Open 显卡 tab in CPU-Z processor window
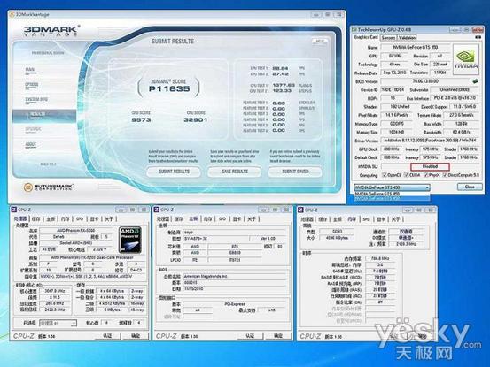The image size is (490, 367). (94, 219)
